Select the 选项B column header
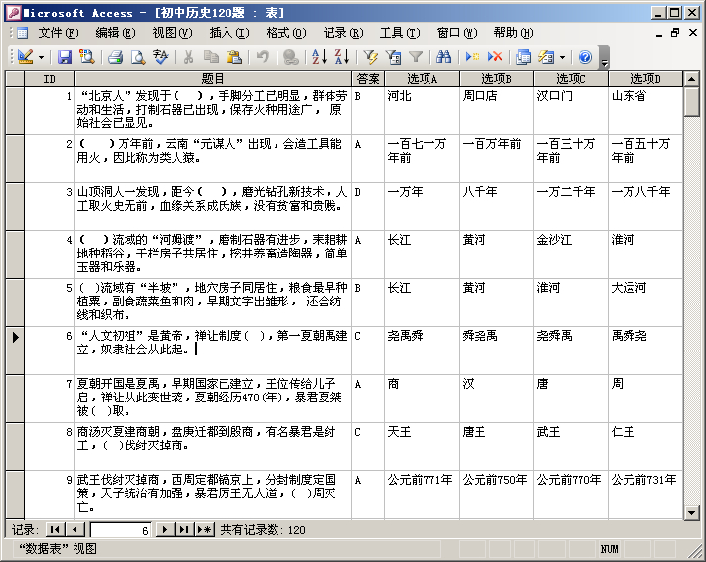706x562 pixels. pyautogui.click(x=496, y=79)
